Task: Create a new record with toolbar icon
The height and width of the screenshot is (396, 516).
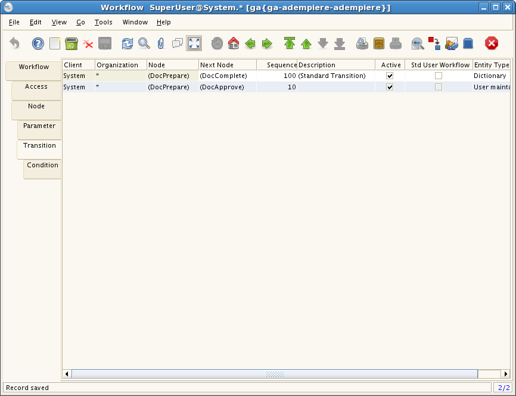Action: coord(55,43)
